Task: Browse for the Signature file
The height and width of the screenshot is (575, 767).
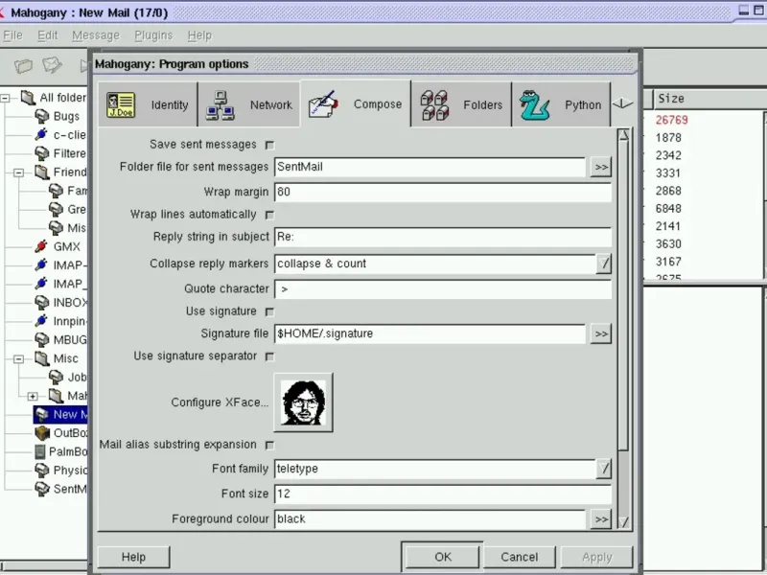Action: [x=601, y=333]
